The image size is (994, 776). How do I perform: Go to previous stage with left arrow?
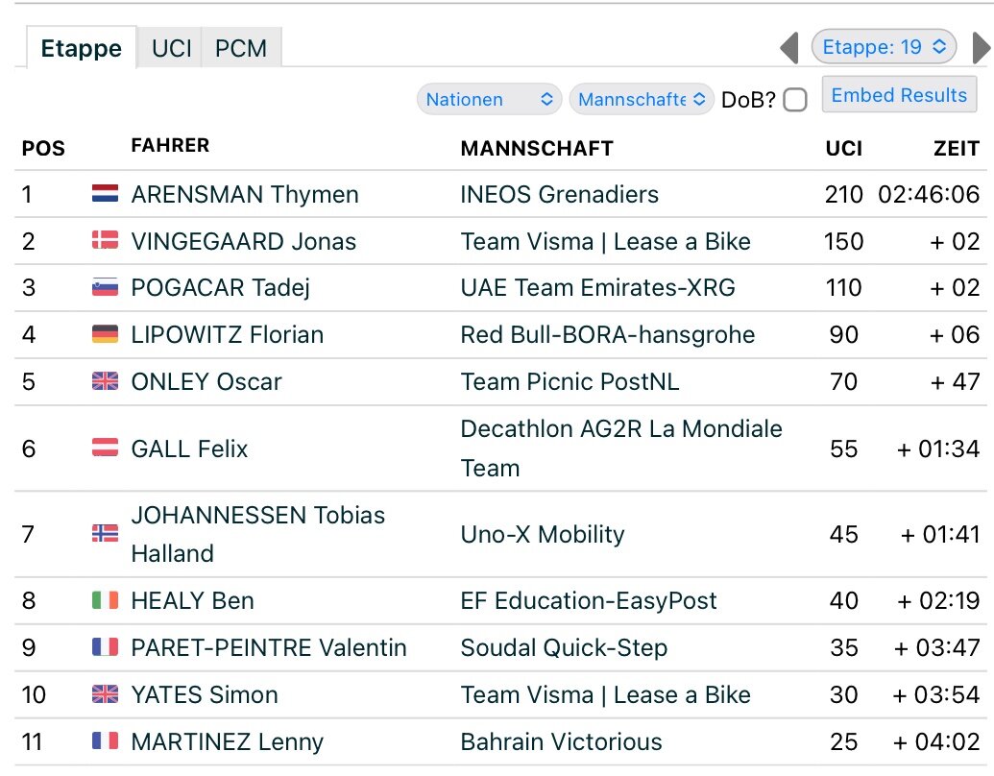(x=789, y=48)
